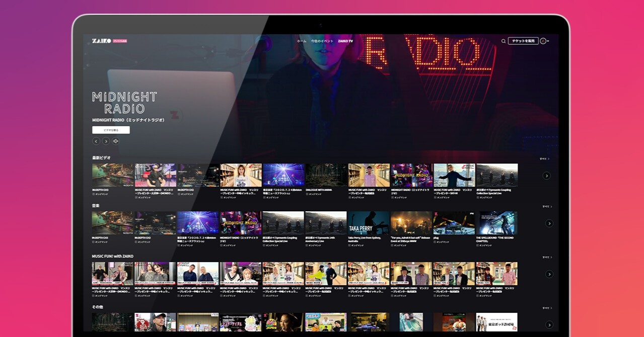The image size is (644, 337).
Task: Open the first IN-DEPTH thumbnail in 最新ビデオ row
Action: point(112,175)
